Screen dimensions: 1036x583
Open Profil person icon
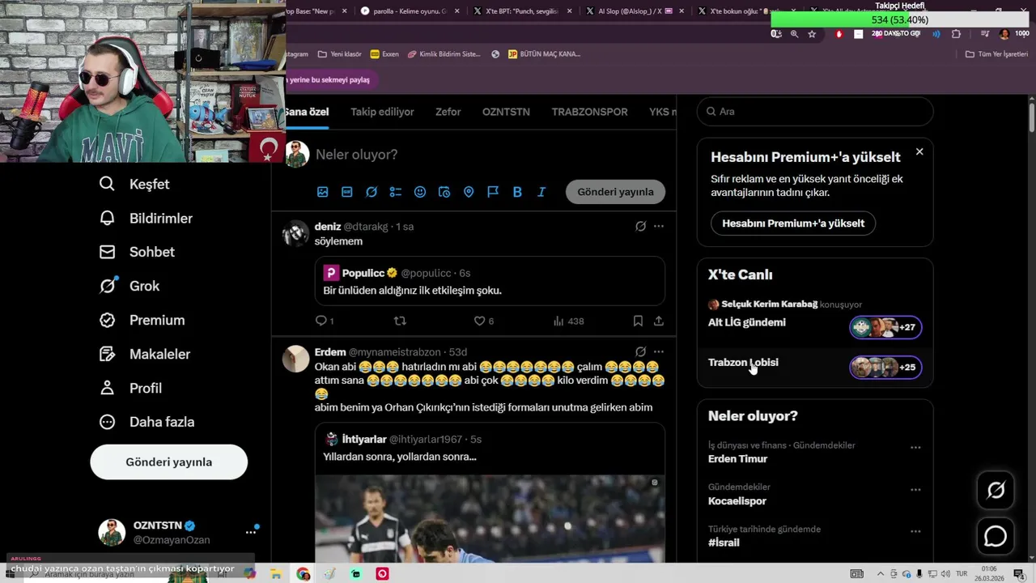pos(107,388)
